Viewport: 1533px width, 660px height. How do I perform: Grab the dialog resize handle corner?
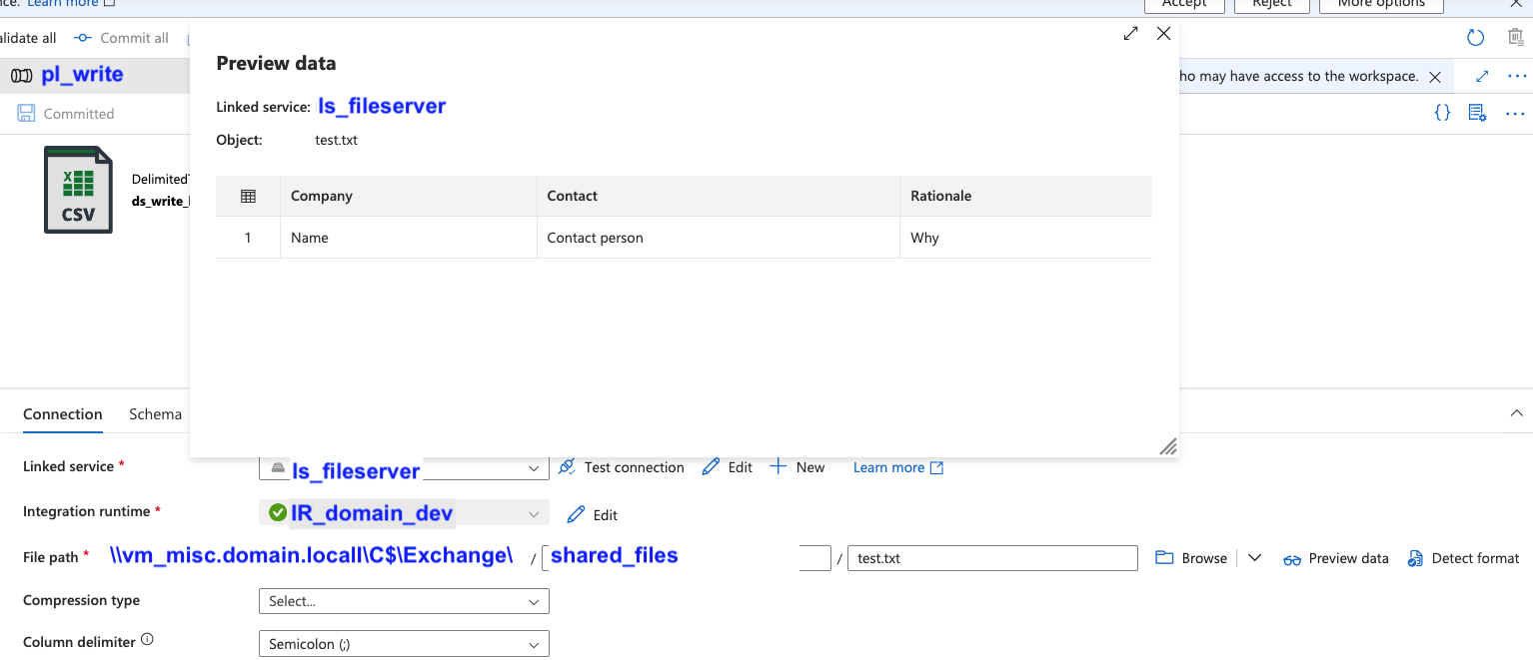tap(1167, 446)
